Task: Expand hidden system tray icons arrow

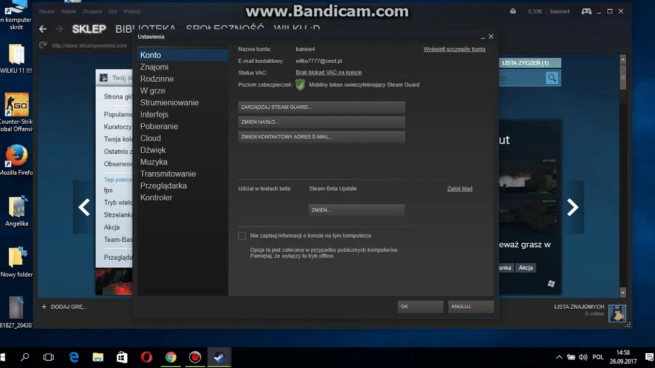Action: [559, 357]
